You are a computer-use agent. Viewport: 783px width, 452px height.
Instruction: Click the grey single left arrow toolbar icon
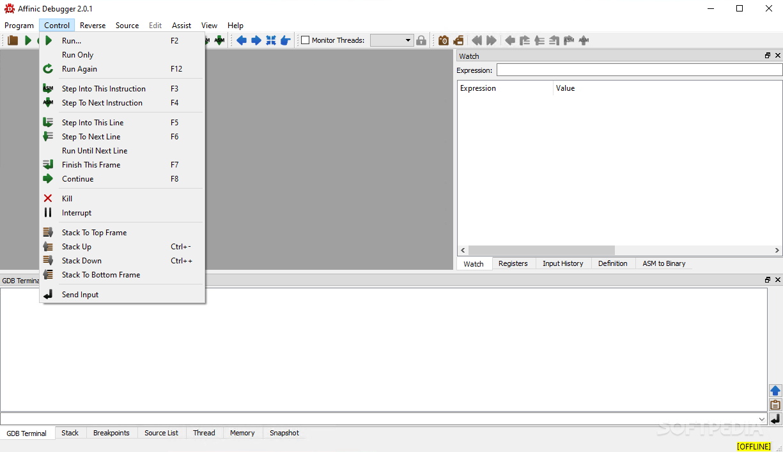(510, 40)
